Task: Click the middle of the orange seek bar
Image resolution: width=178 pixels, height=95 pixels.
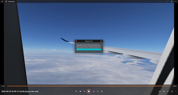Action: (x=88, y=86)
